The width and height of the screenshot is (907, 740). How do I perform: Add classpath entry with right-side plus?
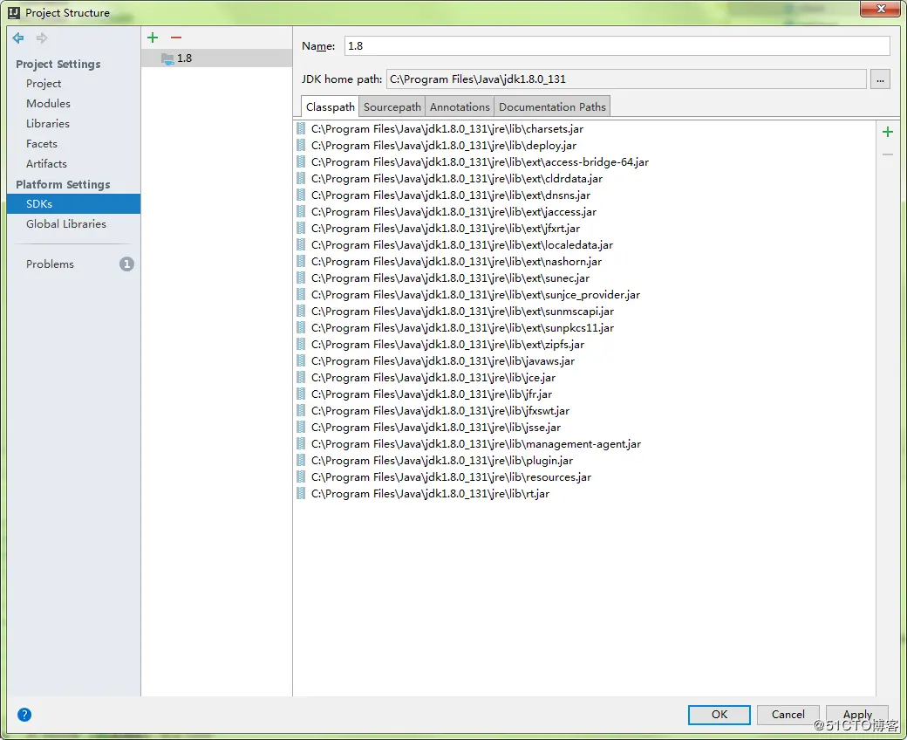point(888,132)
